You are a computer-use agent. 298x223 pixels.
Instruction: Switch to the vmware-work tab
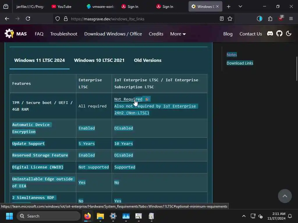click(101, 6)
